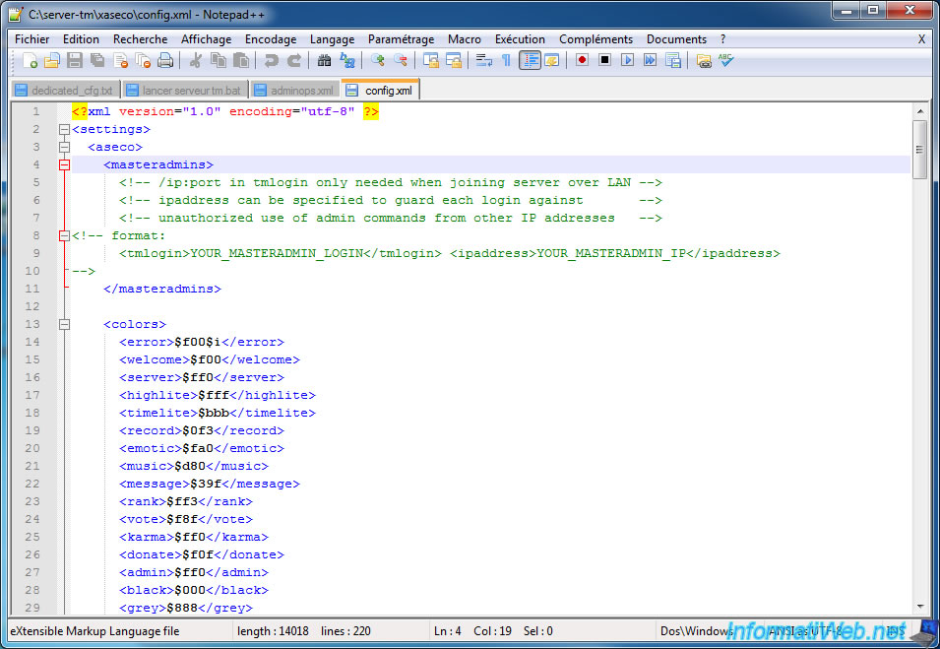Toggle display of all characters
Screen dimensions: 940x649
[x=530, y=60]
